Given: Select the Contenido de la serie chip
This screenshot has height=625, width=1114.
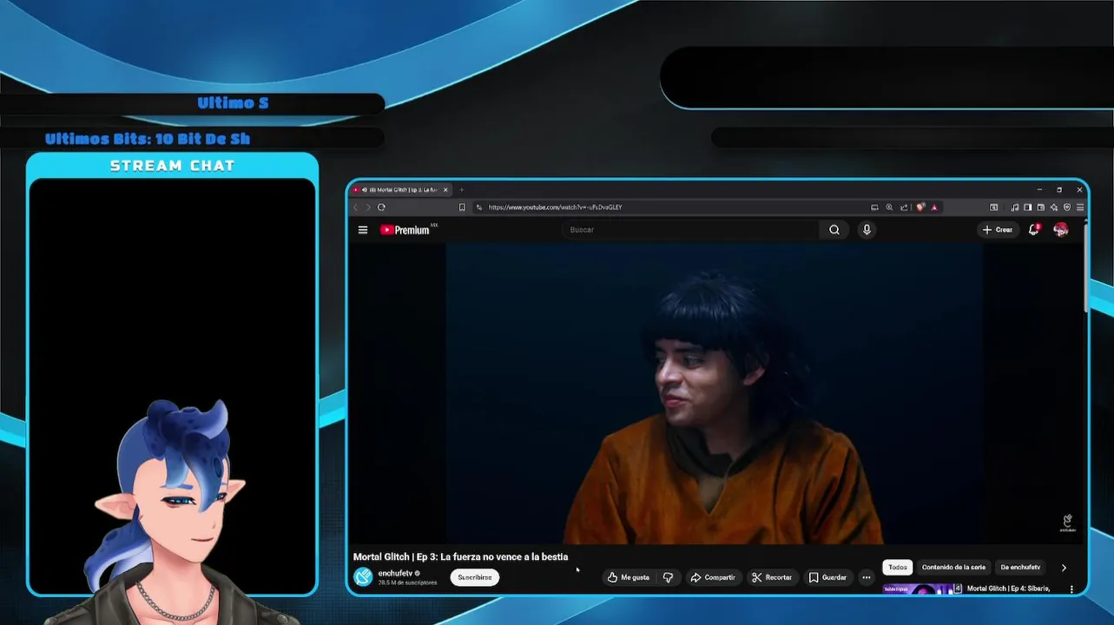Looking at the screenshot, I should point(953,568).
